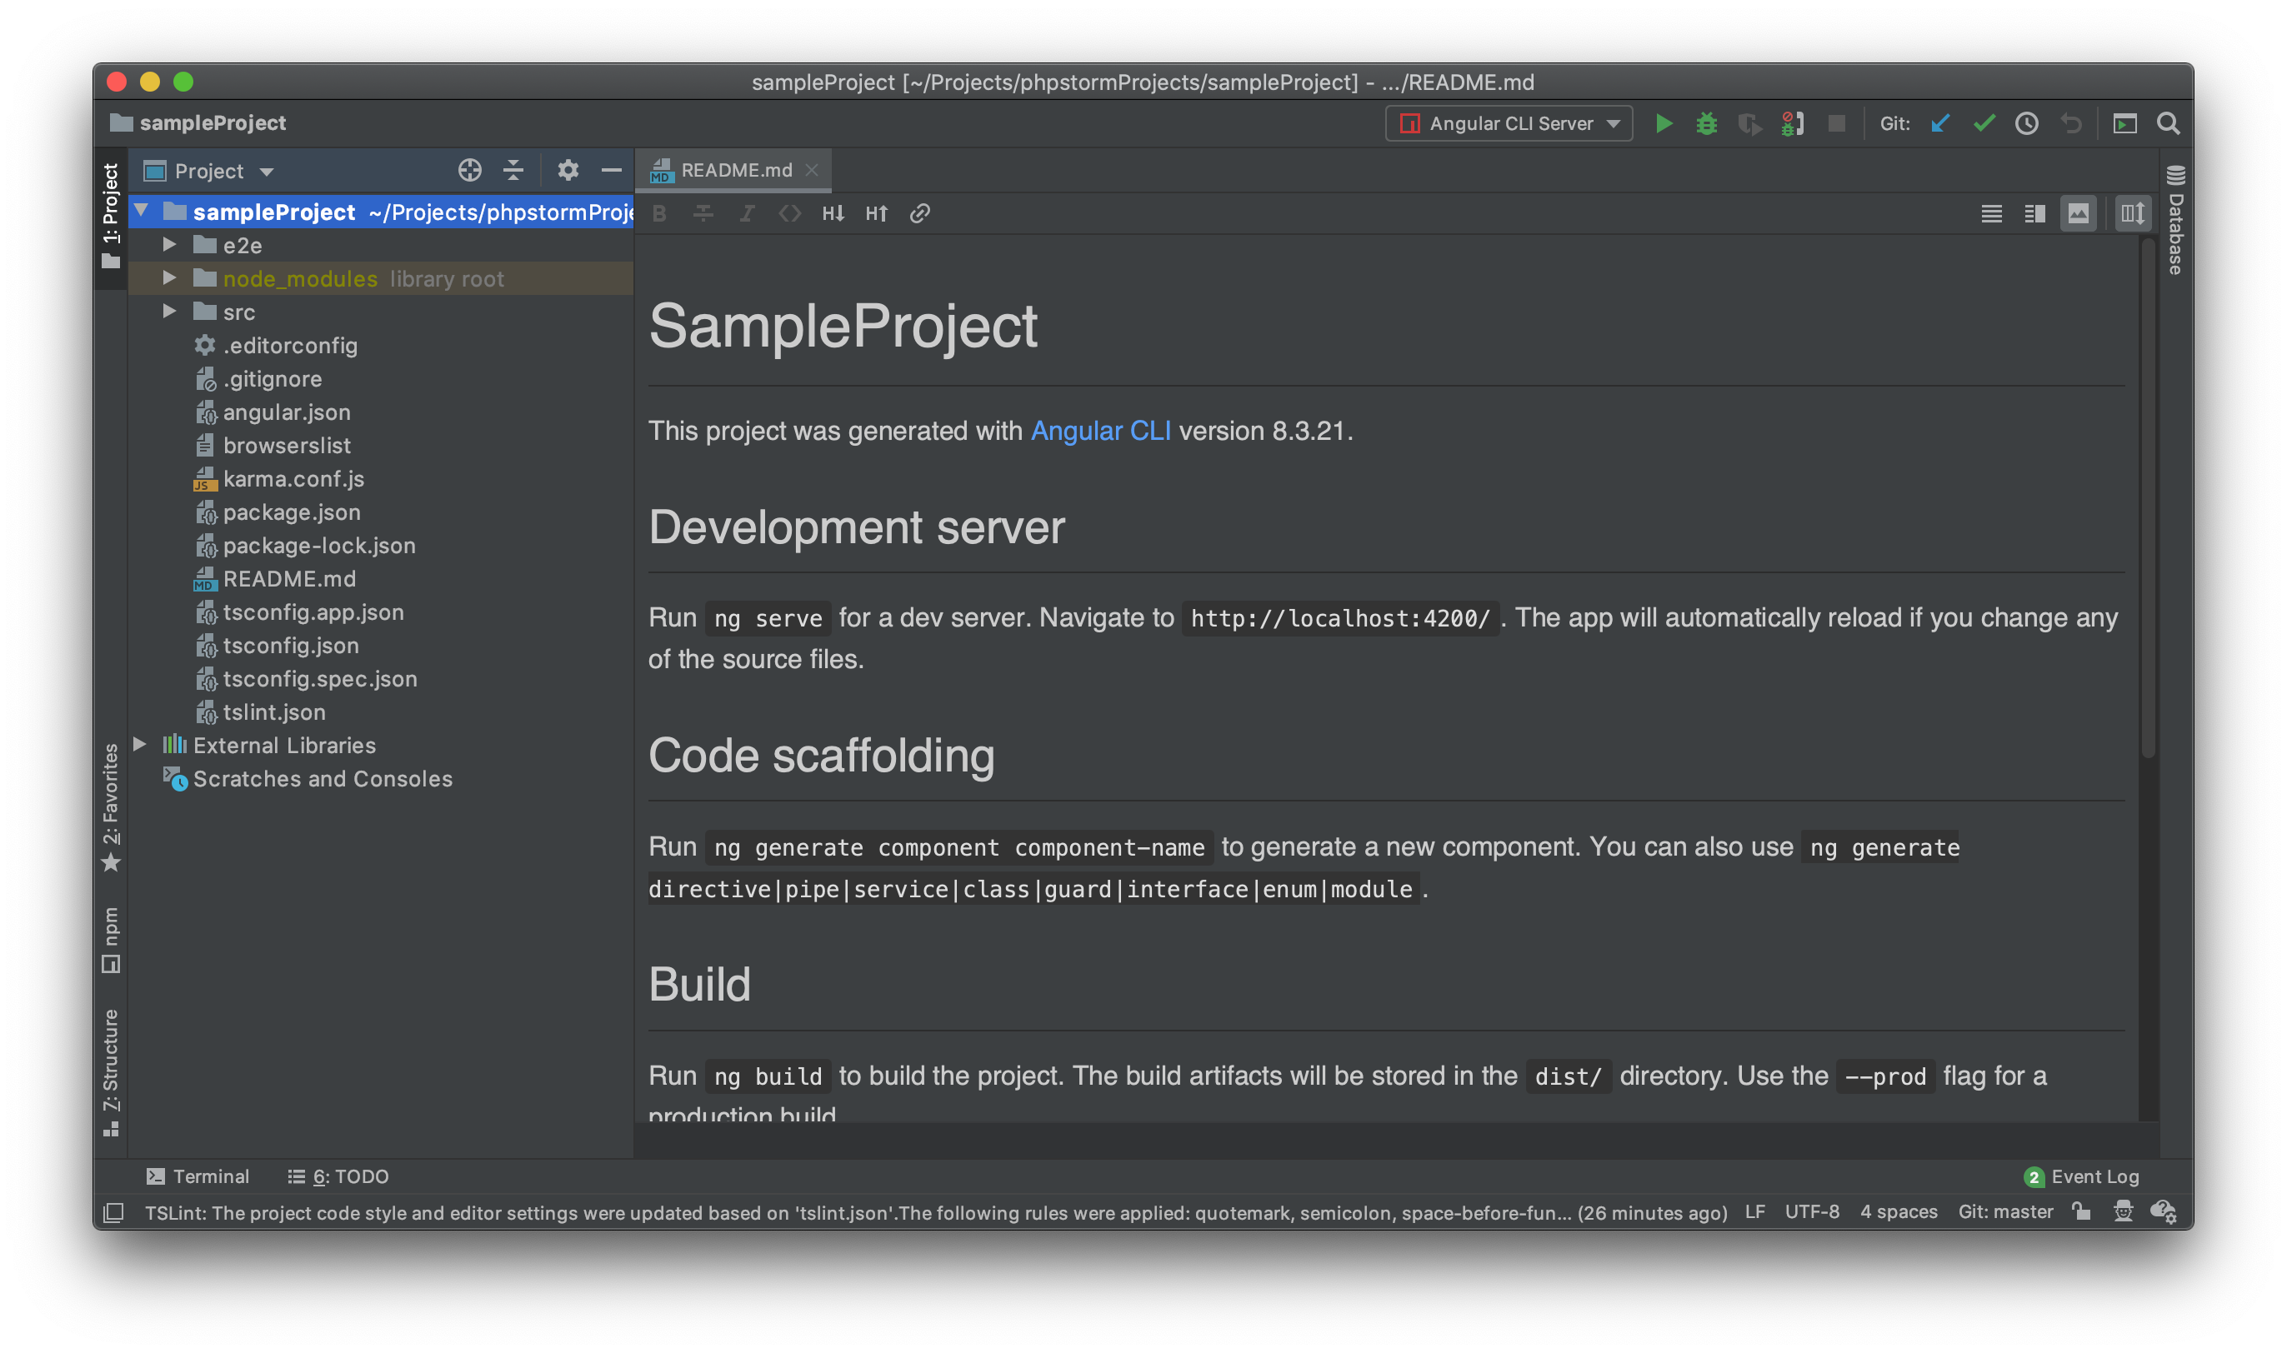
Task: Click the Git commit checkmark icon
Action: coord(1984,123)
